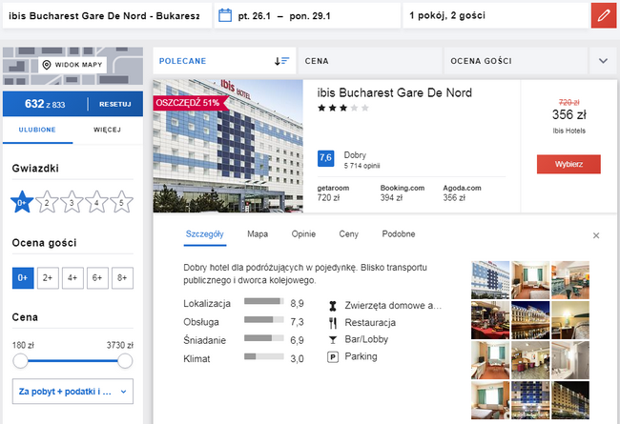Image resolution: width=620 pixels, height=424 pixels.
Task: Switch to the Opinie tab
Action: pos(303,234)
